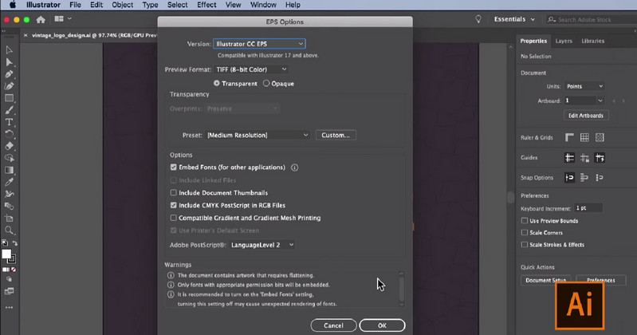Select the Rectangle tool
Image resolution: width=637 pixels, height=335 pixels.
point(10,98)
